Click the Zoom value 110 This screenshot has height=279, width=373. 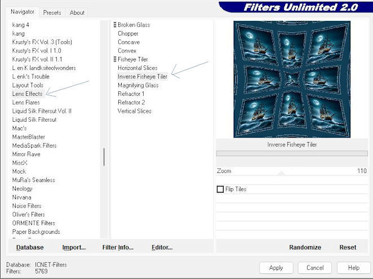362,171
